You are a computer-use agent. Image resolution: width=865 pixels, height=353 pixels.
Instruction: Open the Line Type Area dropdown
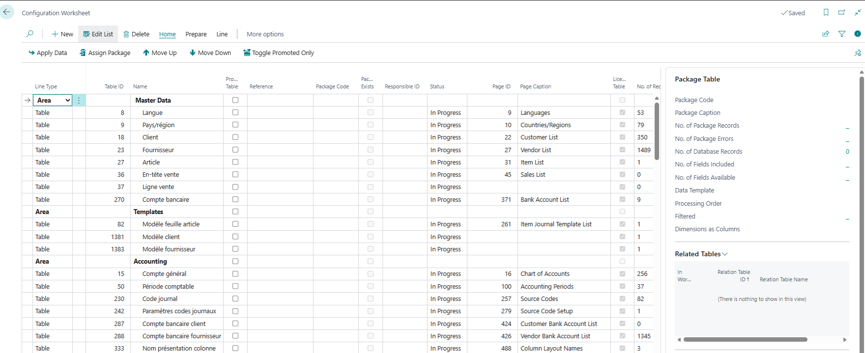(67, 100)
